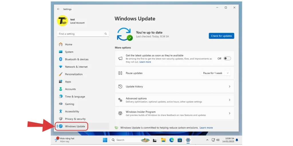
Task: Click the Privacy & security shield icon
Action: tap(61, 119)
